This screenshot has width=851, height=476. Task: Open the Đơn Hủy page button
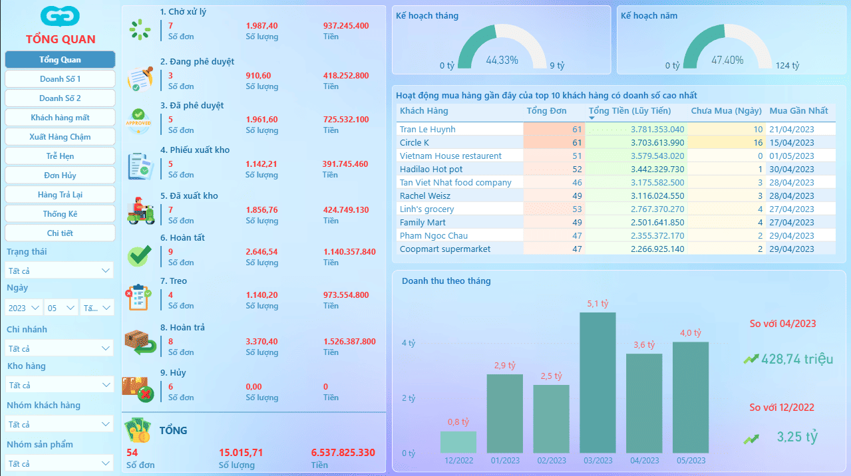60,176
